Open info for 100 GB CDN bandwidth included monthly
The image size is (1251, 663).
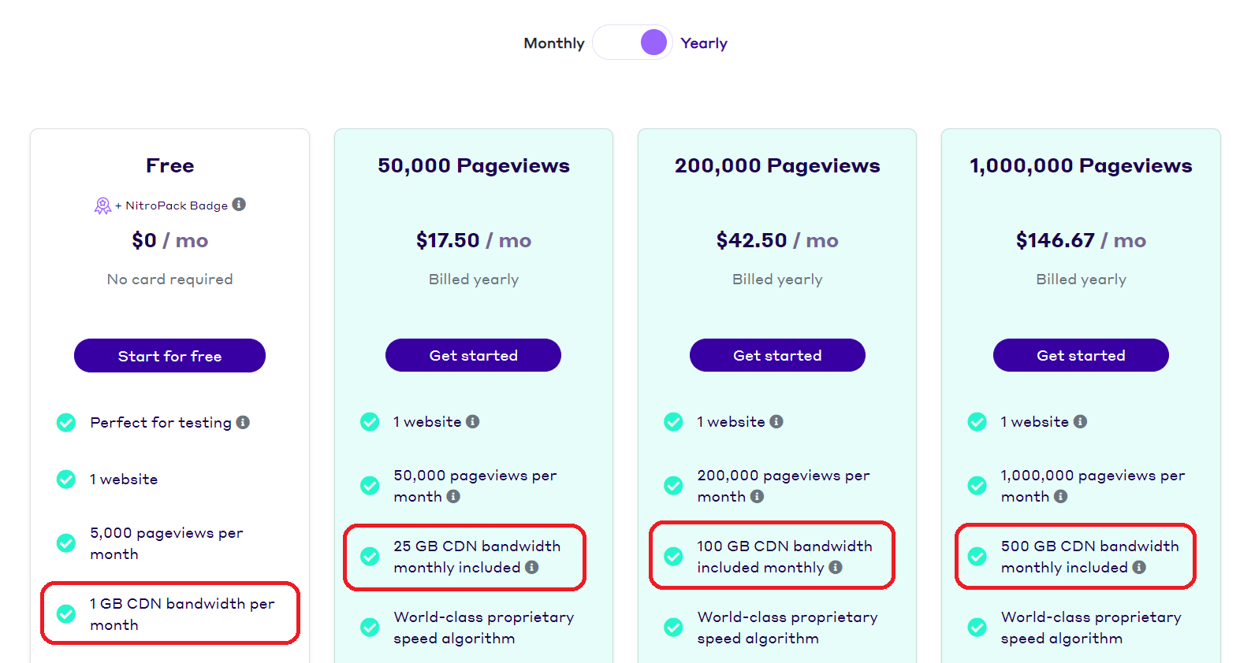(x=836, y=567)
